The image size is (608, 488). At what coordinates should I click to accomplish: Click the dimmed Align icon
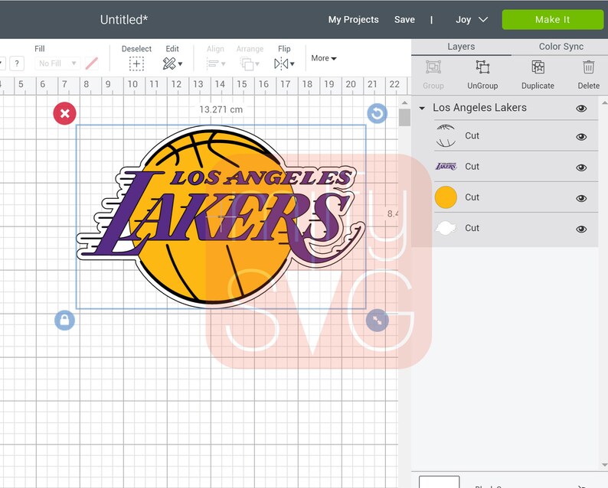[x=212, y=63]
